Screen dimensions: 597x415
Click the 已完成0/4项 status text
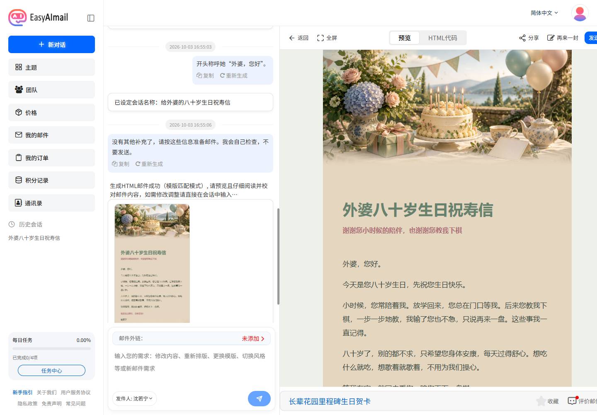[25, 358]
